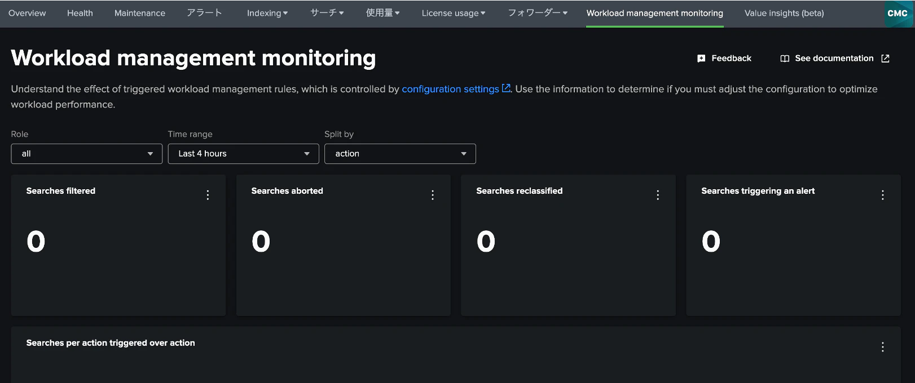Open the Value insights (beta) tab
The width and height of the screenshot is (915, 383).
coord(784,13)
